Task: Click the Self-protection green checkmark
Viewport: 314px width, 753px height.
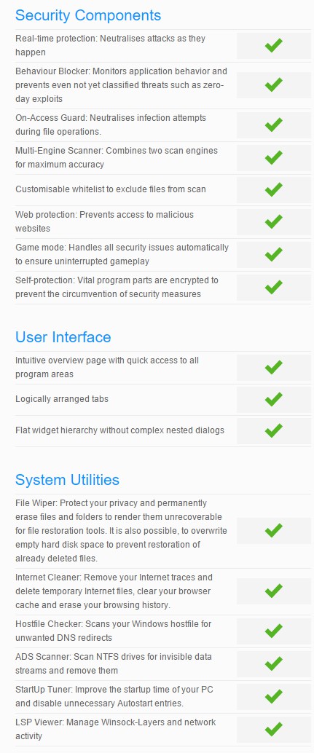Action: click(274, 287)
